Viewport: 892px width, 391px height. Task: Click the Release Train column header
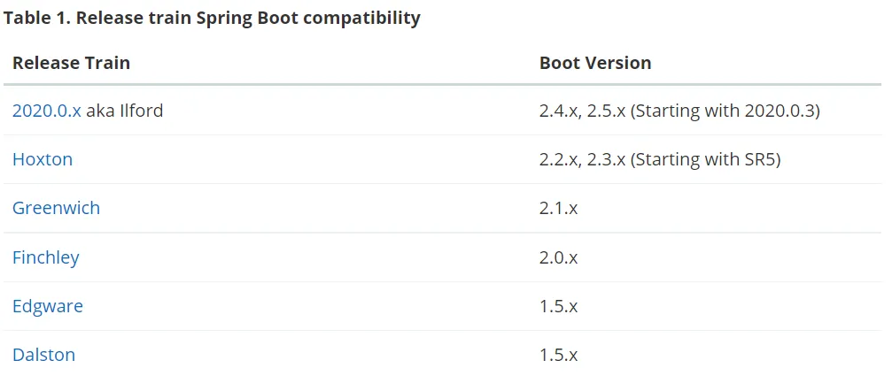(71, 63)
